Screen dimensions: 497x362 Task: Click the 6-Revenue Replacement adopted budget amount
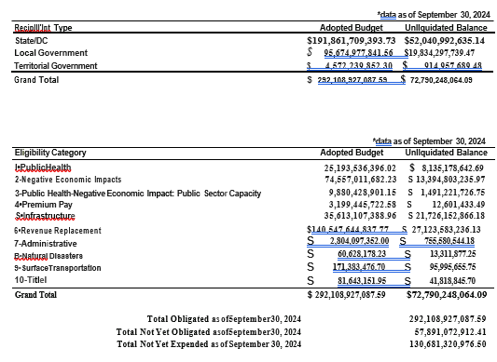348,230
